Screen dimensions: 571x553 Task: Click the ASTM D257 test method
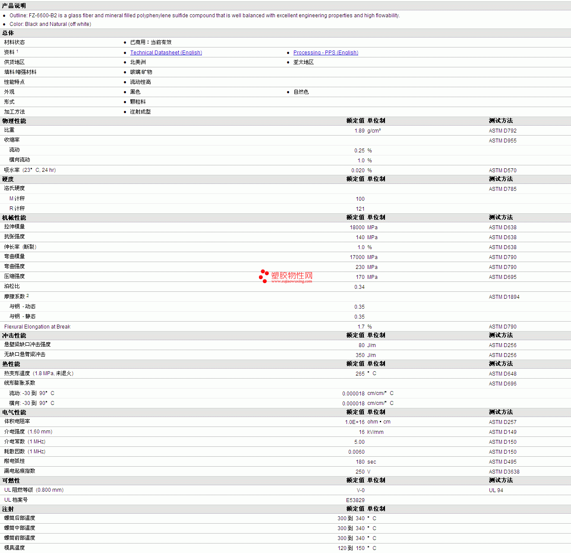(x=502, y=422)
